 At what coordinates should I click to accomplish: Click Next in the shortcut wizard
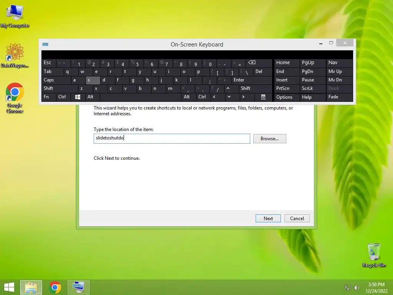tap(268, 219)
